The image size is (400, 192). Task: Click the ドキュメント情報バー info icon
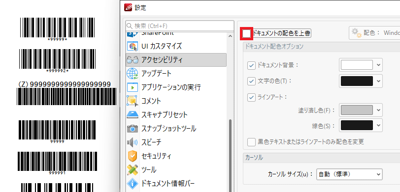[x=132, y=183]
